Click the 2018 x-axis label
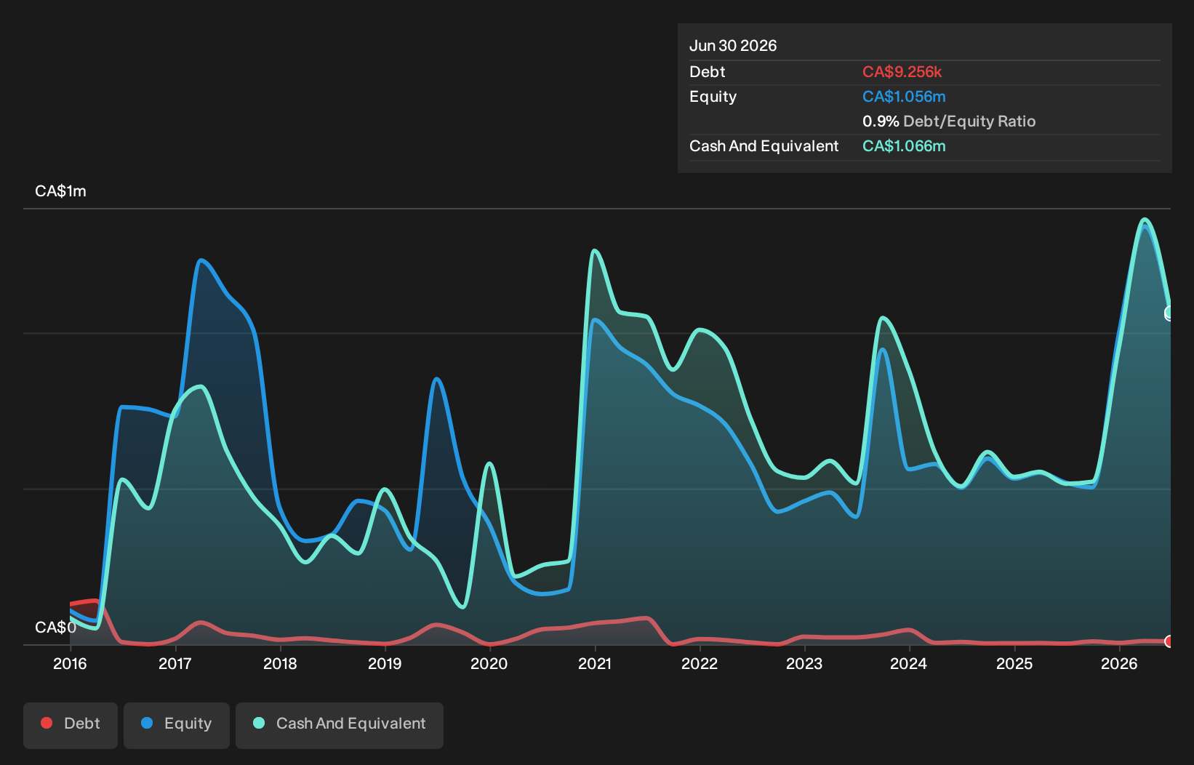 (x=280, y=664)
